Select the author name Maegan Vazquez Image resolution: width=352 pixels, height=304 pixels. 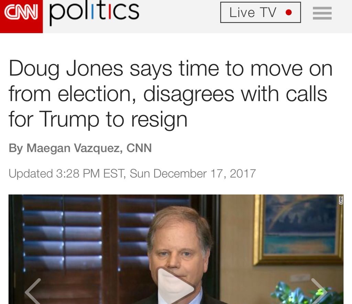[74, 148]
